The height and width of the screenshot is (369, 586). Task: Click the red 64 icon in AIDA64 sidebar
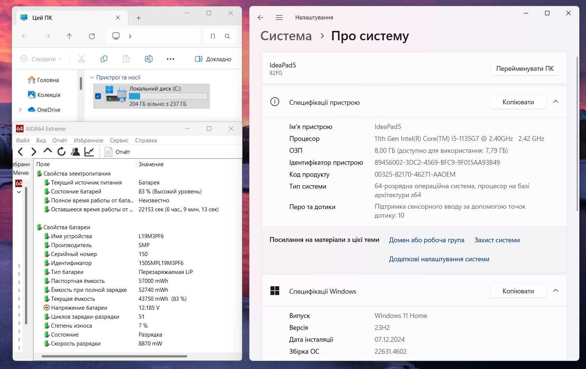click(19, 183)
